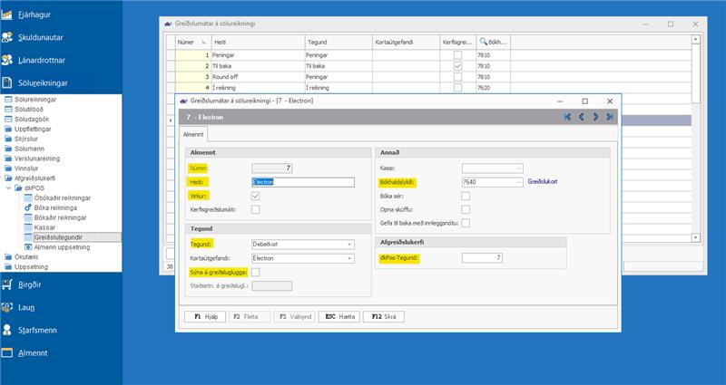The width and height of the screenshot is (726, 385).
Task: Go to the next record arrow
Action: (x=595, y=117)
